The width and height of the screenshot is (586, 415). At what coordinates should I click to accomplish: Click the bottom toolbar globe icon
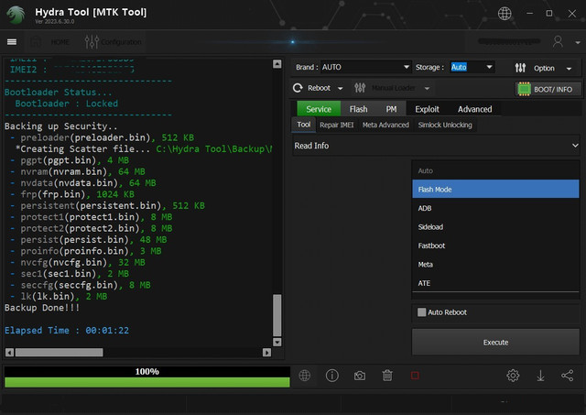tap(305, 375)
